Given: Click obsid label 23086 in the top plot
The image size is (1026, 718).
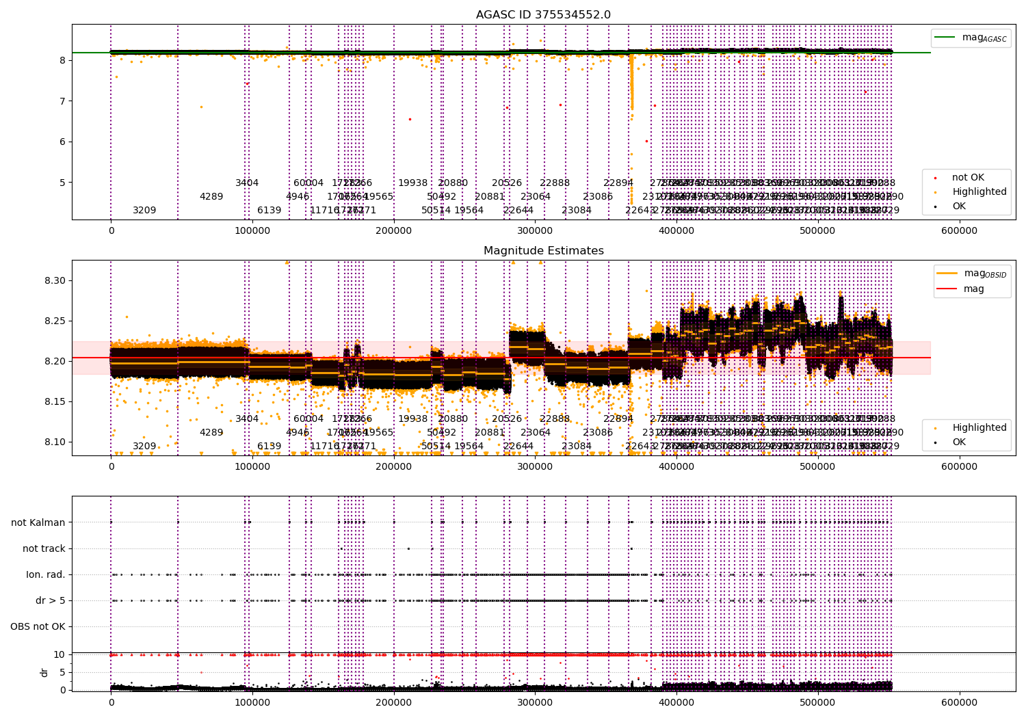Looking at the screenshot, I should click(x=598, y=197).
